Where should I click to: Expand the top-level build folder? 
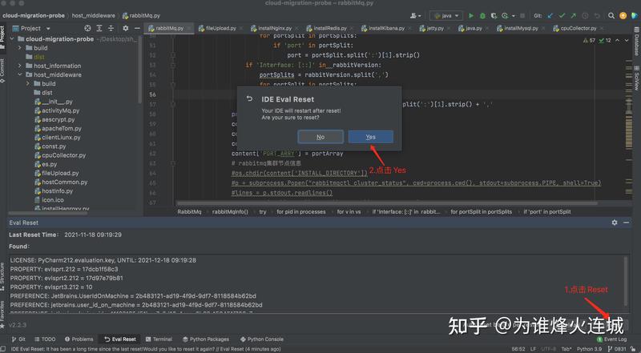pyautogui.click(x=19, y=48)
